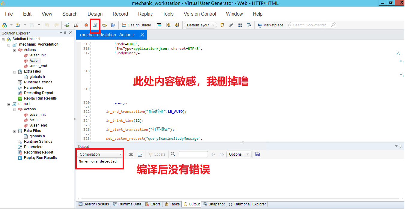Click the New Script toolbar icon

tap(18, 25)
